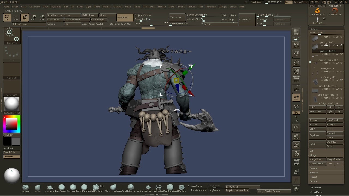Select the CurveStrapSnap brush

point(148,188)
